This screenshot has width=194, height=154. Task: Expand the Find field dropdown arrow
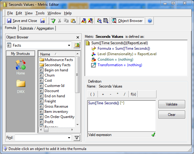(x=70, y=138)
